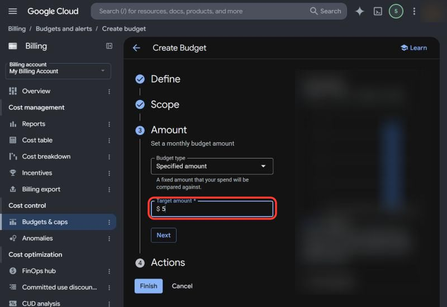Open more options next to Cost breakdown
This screenshot has height=307, width=447.
click(109, 157)
